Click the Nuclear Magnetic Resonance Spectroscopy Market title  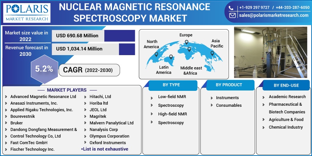point(134,12)
